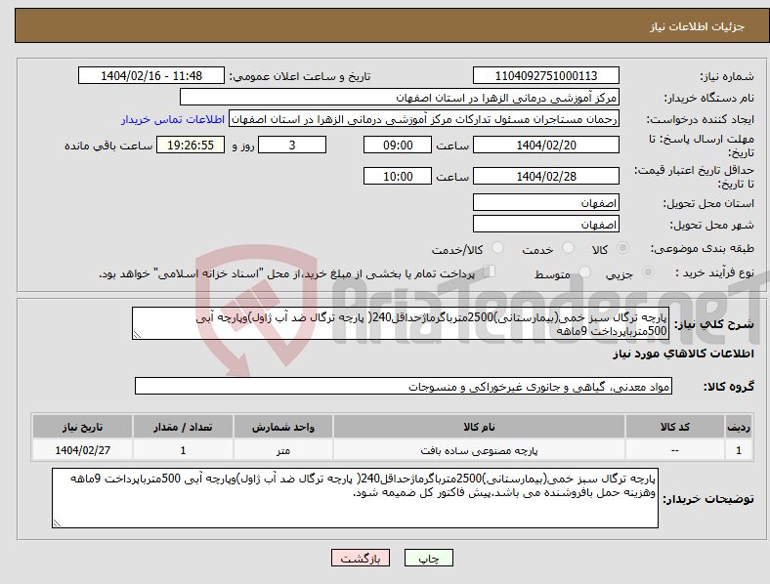Click the کد کالا column header
Screen dimensions: 770x584
coord(675,427)
